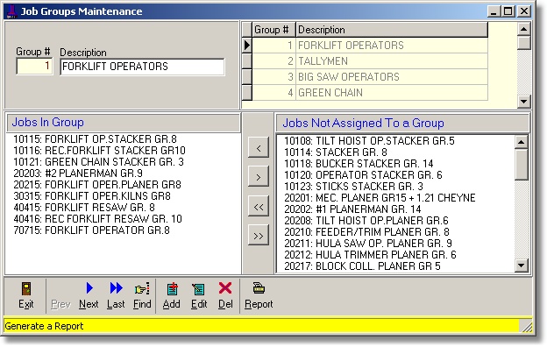Viewport: 547px width, 347px height.
Task: Select job 20210: FEEDER/TRIM PLANER GR. 8
Action: coord(366,232)
